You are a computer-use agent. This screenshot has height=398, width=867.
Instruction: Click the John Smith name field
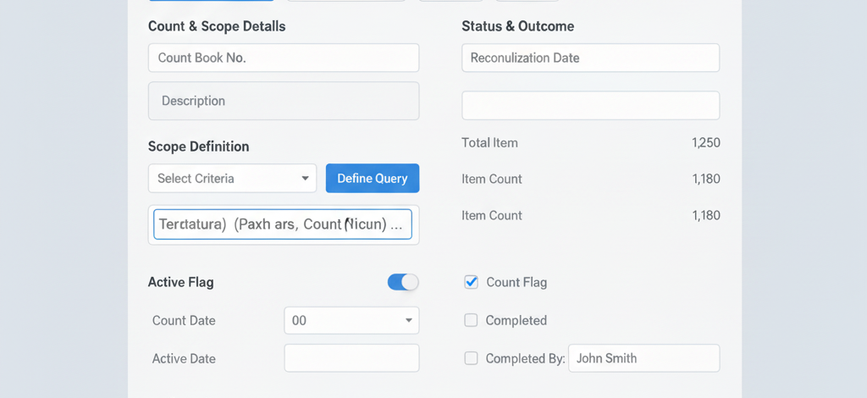point(643,358)
